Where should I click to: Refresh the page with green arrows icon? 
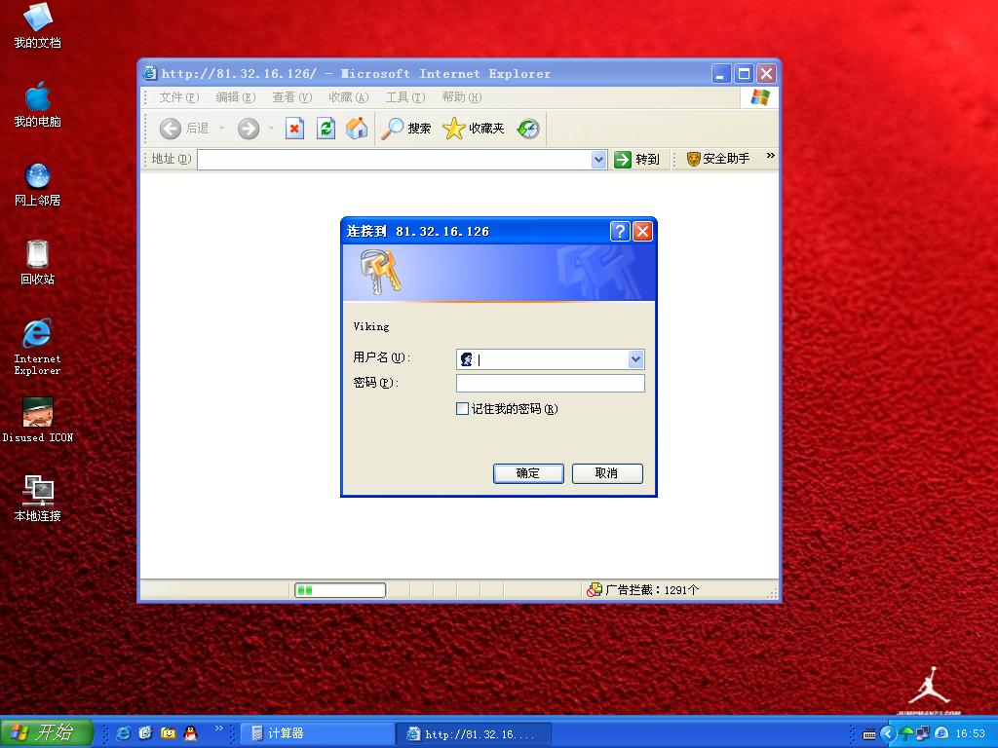point(326,129)
